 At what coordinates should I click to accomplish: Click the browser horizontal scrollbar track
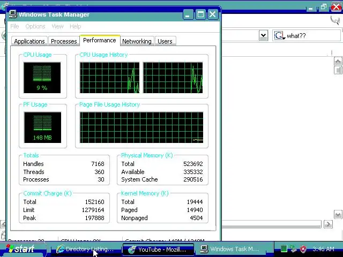pos(271,224)
